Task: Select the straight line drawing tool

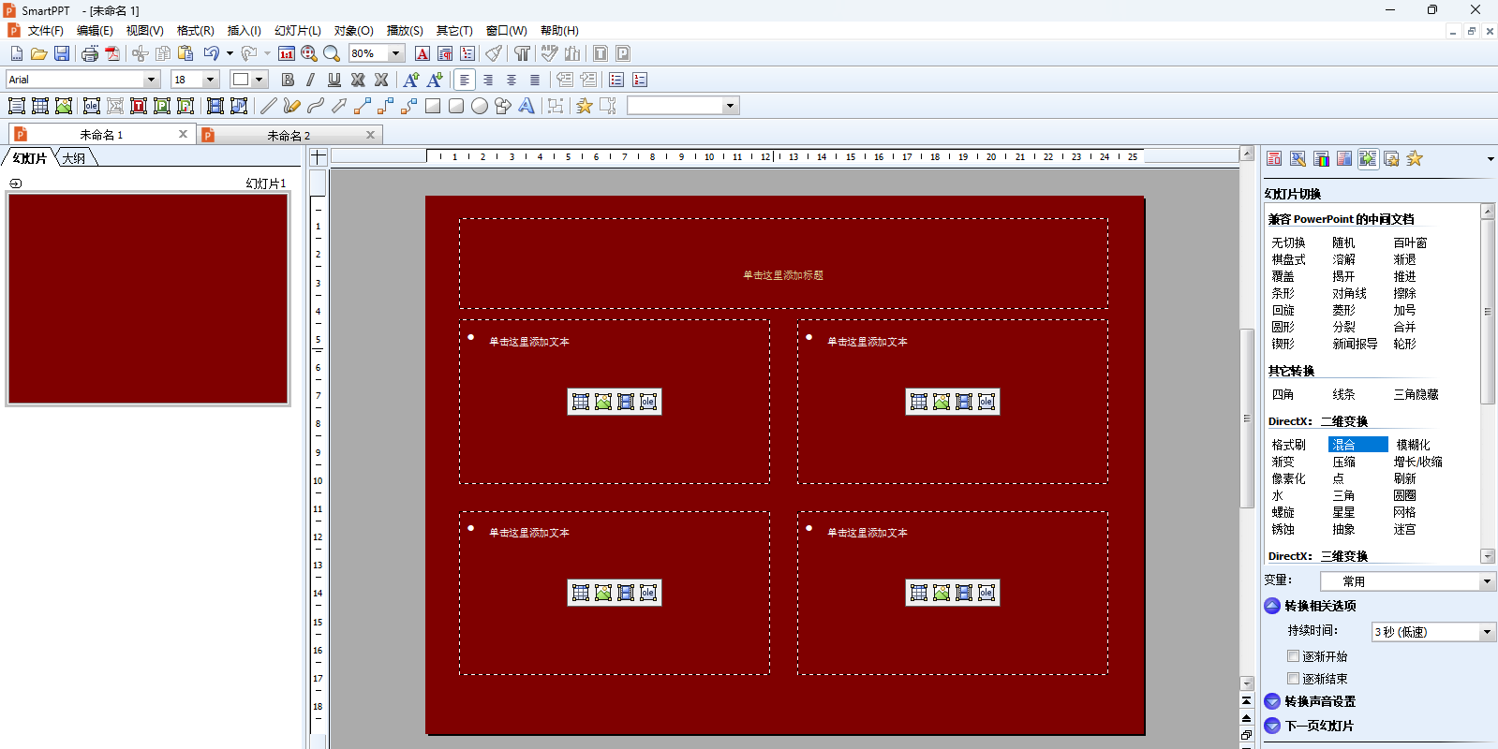Action: (269, 106)
